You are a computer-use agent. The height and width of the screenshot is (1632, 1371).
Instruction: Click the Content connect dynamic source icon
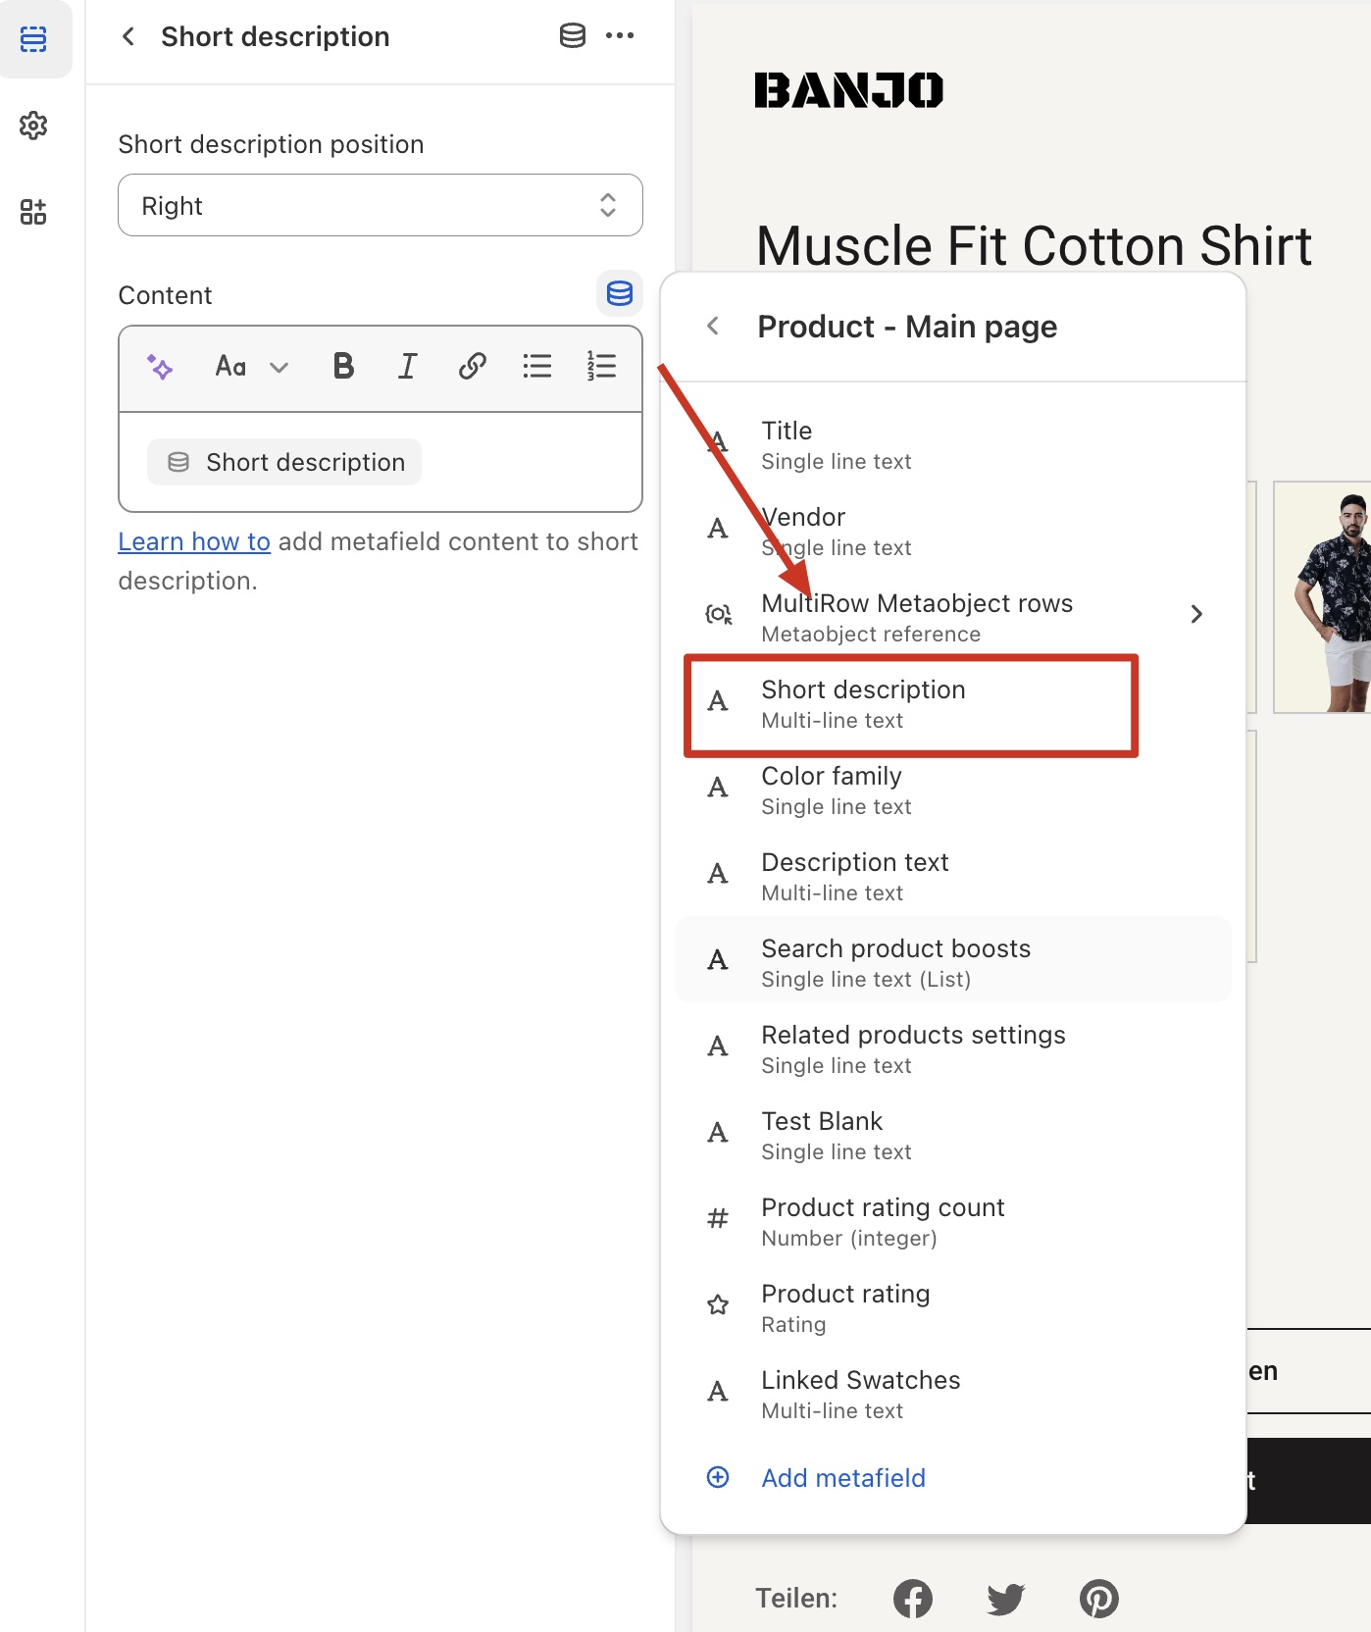[620, 293]
